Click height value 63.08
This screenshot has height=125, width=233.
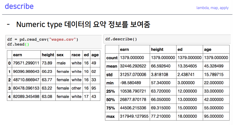pyautogui.click(x=47, y=96)
